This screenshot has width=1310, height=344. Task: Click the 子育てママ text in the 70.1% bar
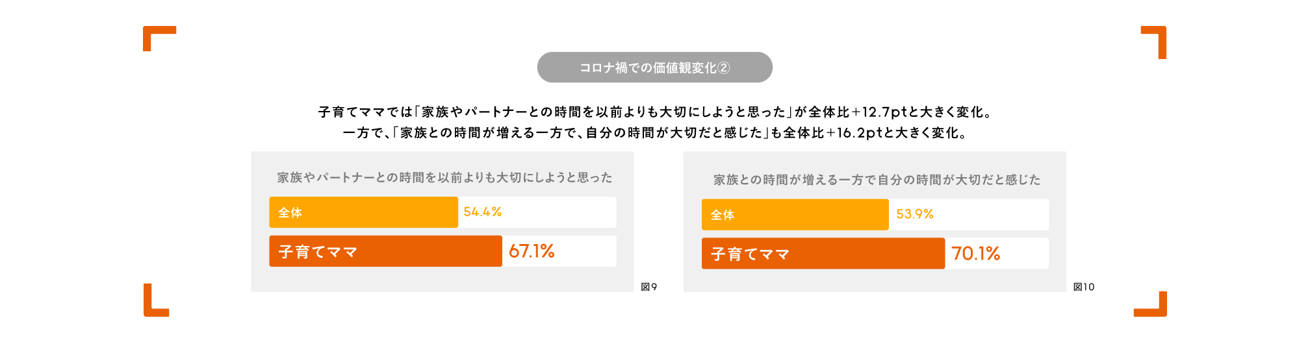pyautogui.click(x=750, y=254)
